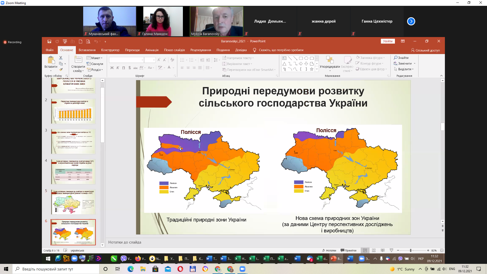Click the zoom out minus button
The height and width of the screenshot is (274, 487).
coord(398,250)
